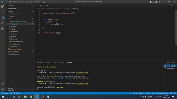Switch to the Problems panel tab

click(x=40, y=63)
